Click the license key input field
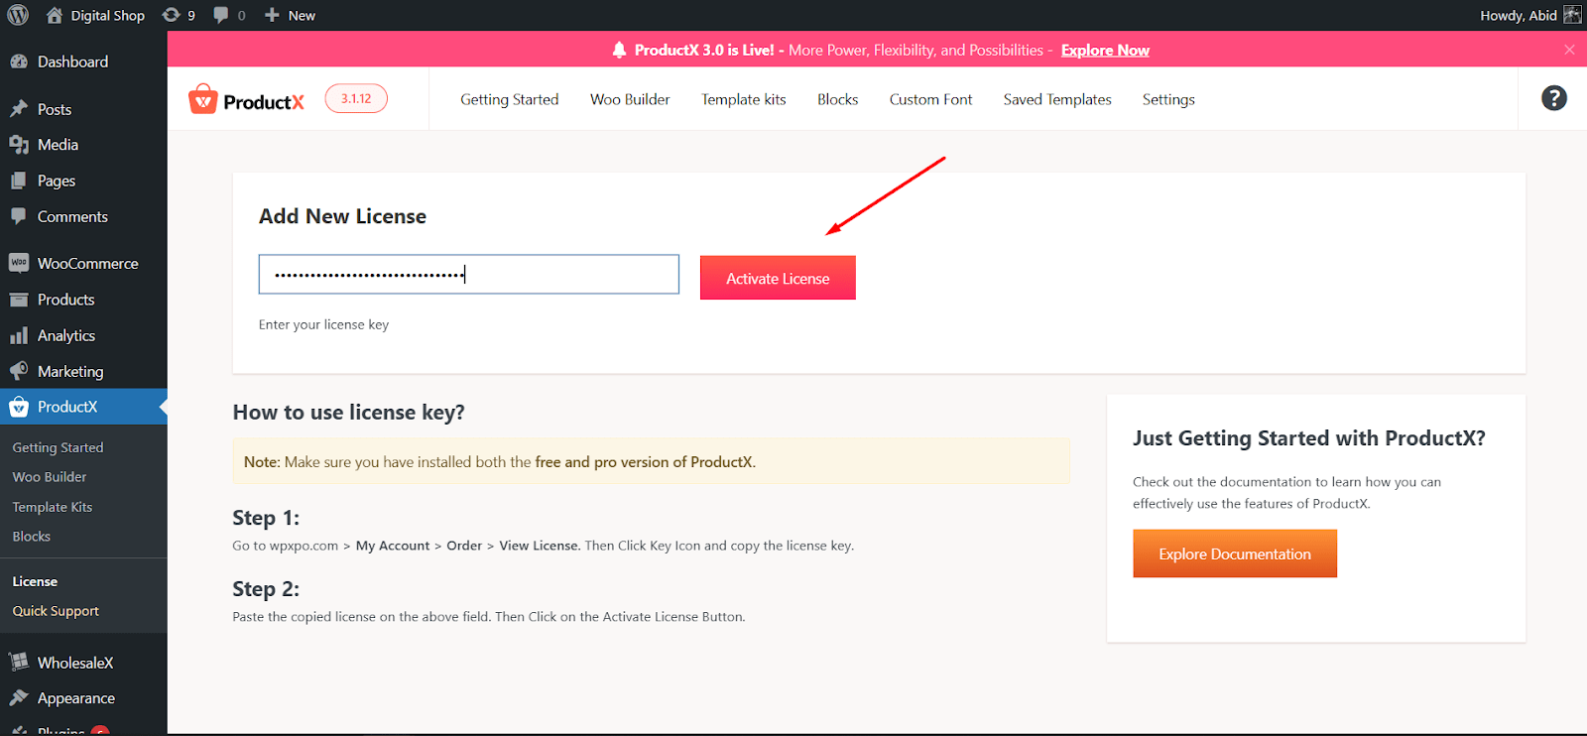Screen dimensions: 1587x736 (469, 275)
